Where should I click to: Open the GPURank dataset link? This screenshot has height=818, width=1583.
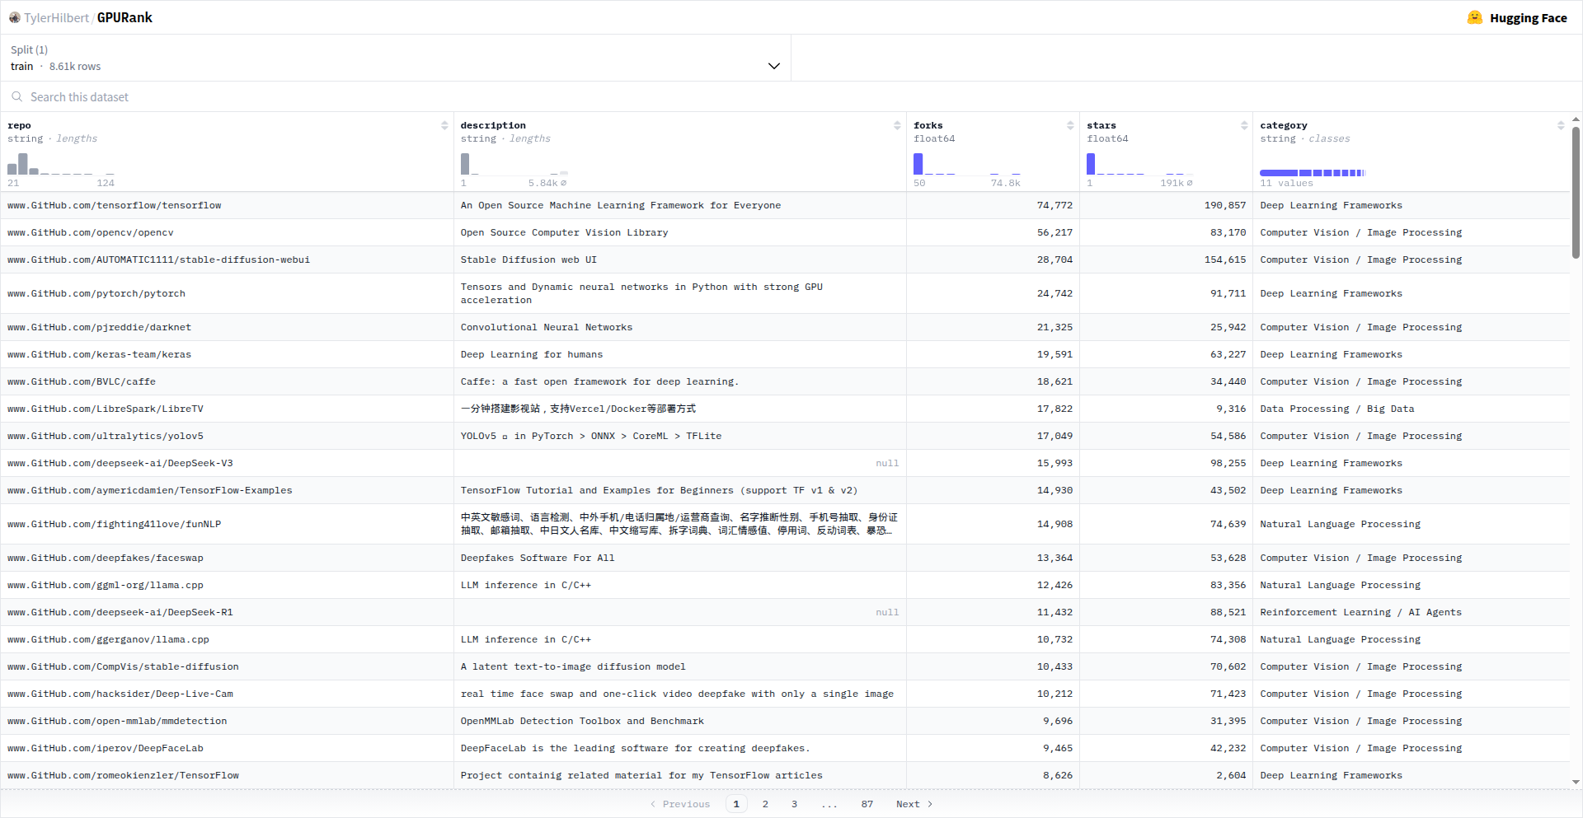[124, 17]
